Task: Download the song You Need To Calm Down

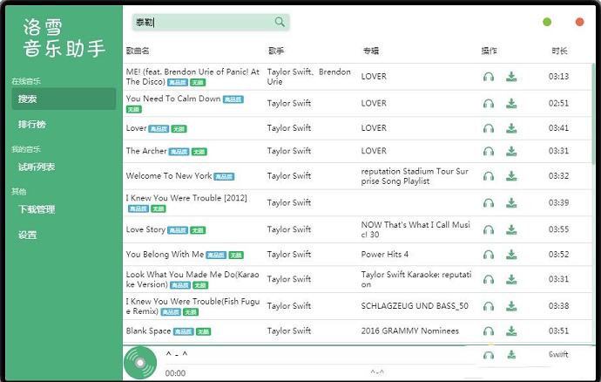Action: click(x=511, y=103)
